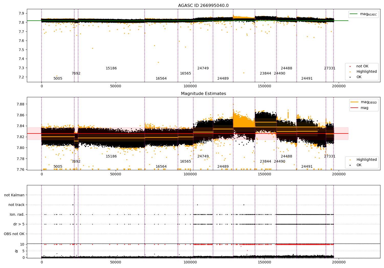Click obsid label 16564 in the top plot
The width and height of the screenshot is (384, 268).
[x=161, y=79]
